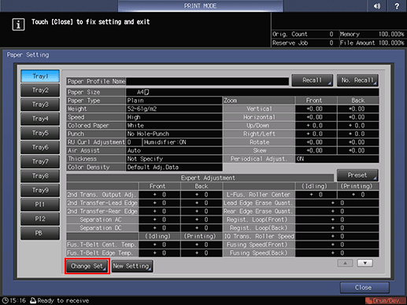The image size is (407, 305).
Task: Open Tray8 paper settings
Action: [x=40, y=176]
